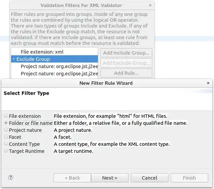
Task: Click the Finish button
Action: [189, 178]
